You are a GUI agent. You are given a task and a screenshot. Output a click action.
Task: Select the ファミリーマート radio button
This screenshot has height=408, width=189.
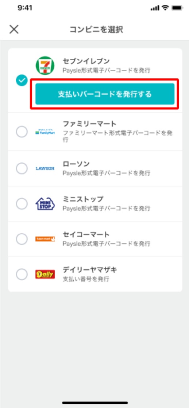[x=22, y=132]
